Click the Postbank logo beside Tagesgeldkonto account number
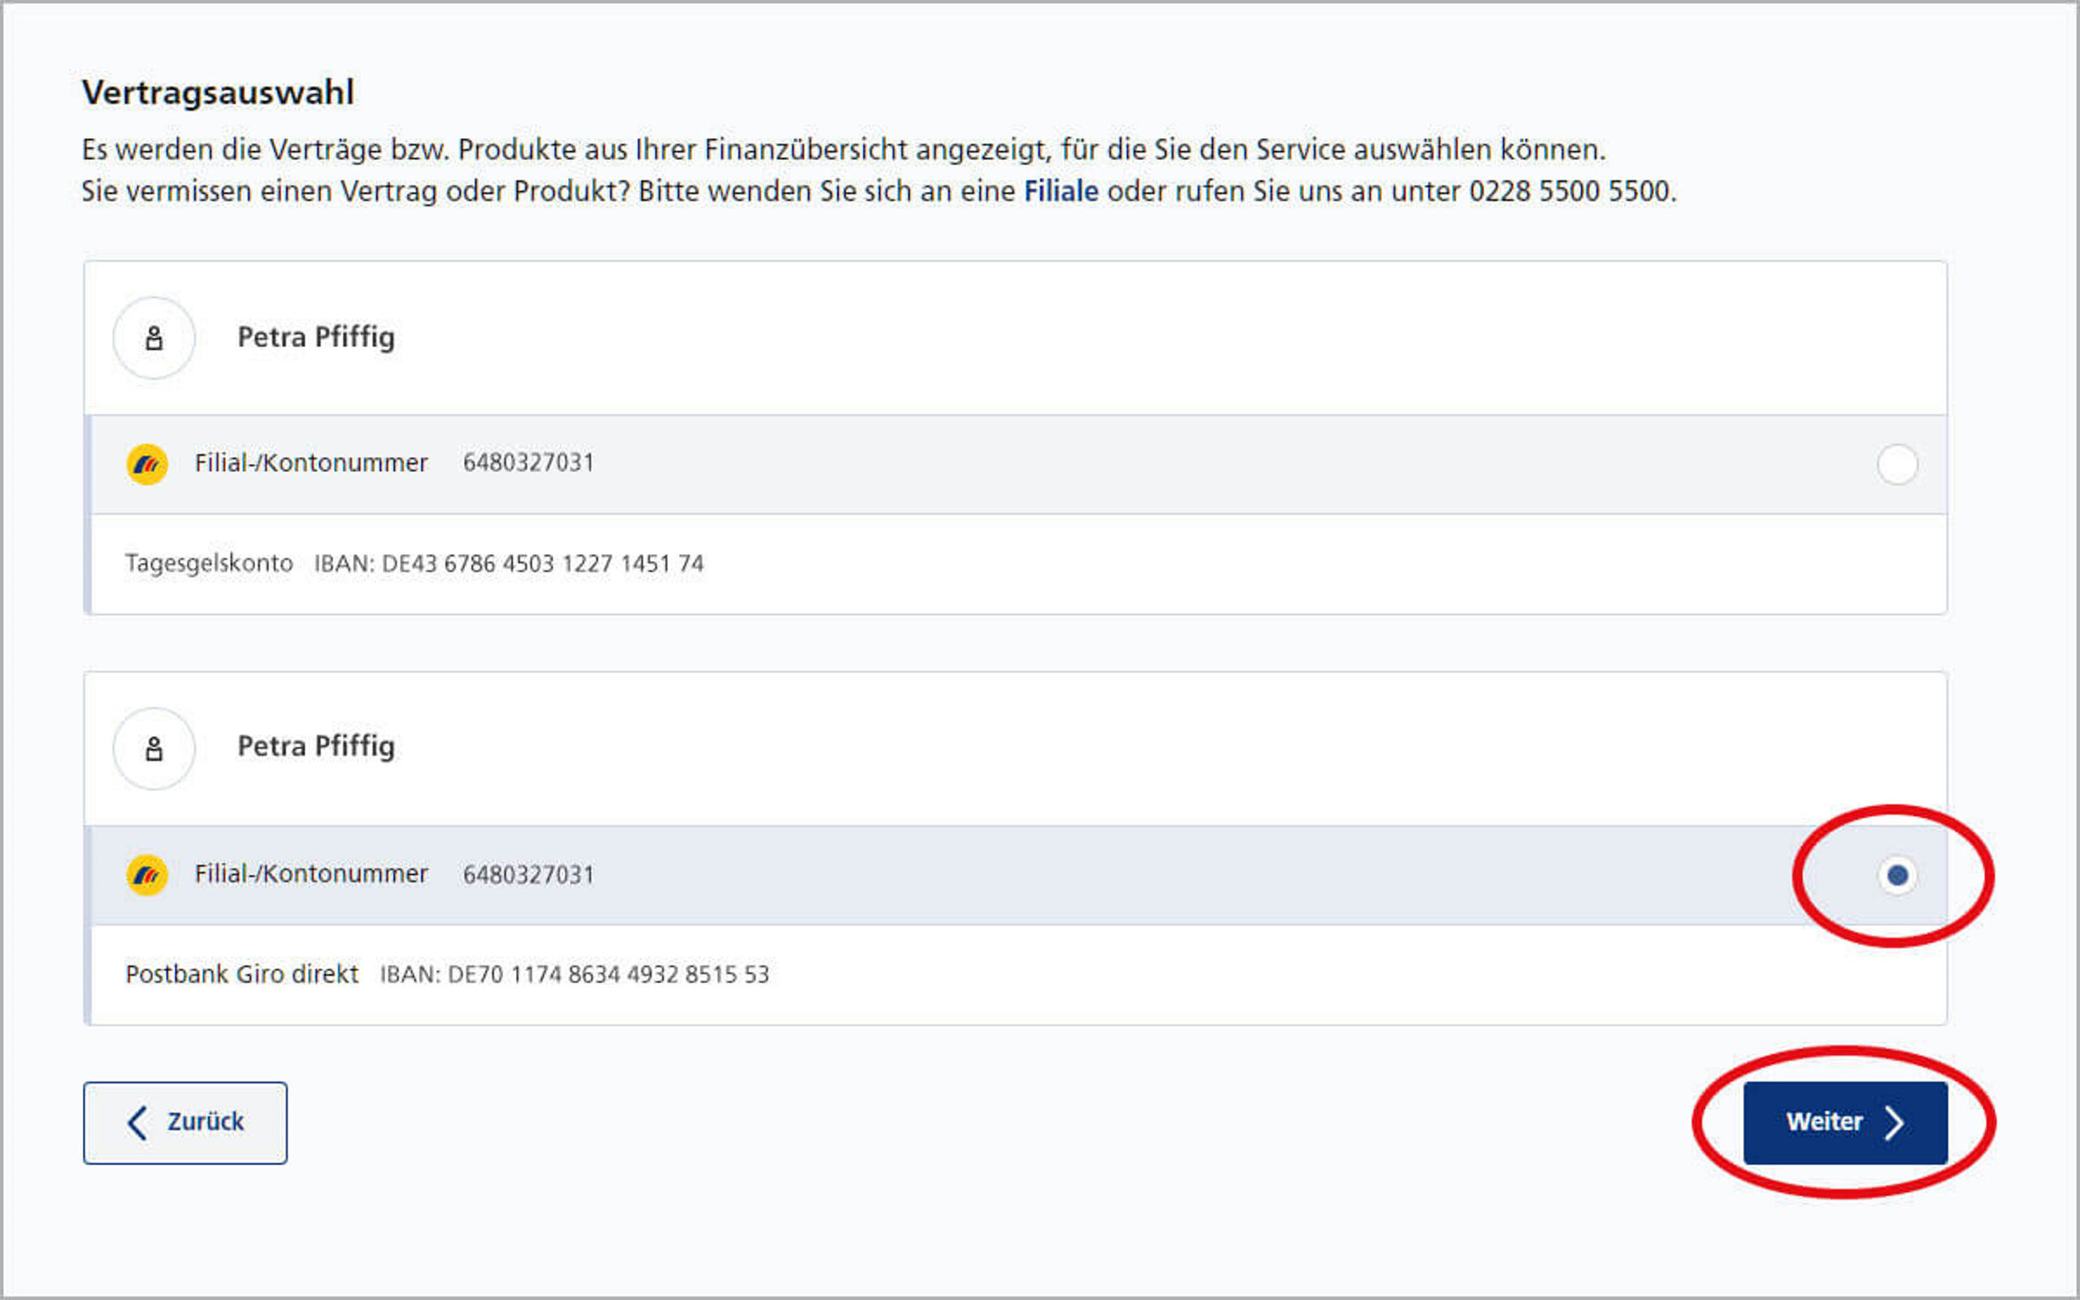 point(147,464)
